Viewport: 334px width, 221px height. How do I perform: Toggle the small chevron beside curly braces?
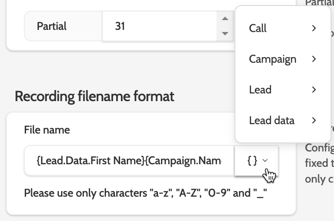click(265, 160)
